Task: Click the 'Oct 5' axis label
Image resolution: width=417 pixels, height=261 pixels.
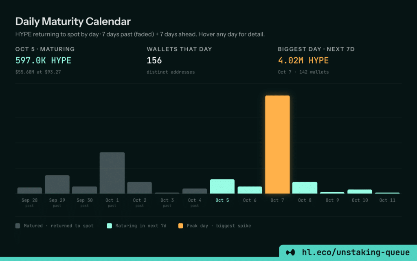Action: pos(222,200)
